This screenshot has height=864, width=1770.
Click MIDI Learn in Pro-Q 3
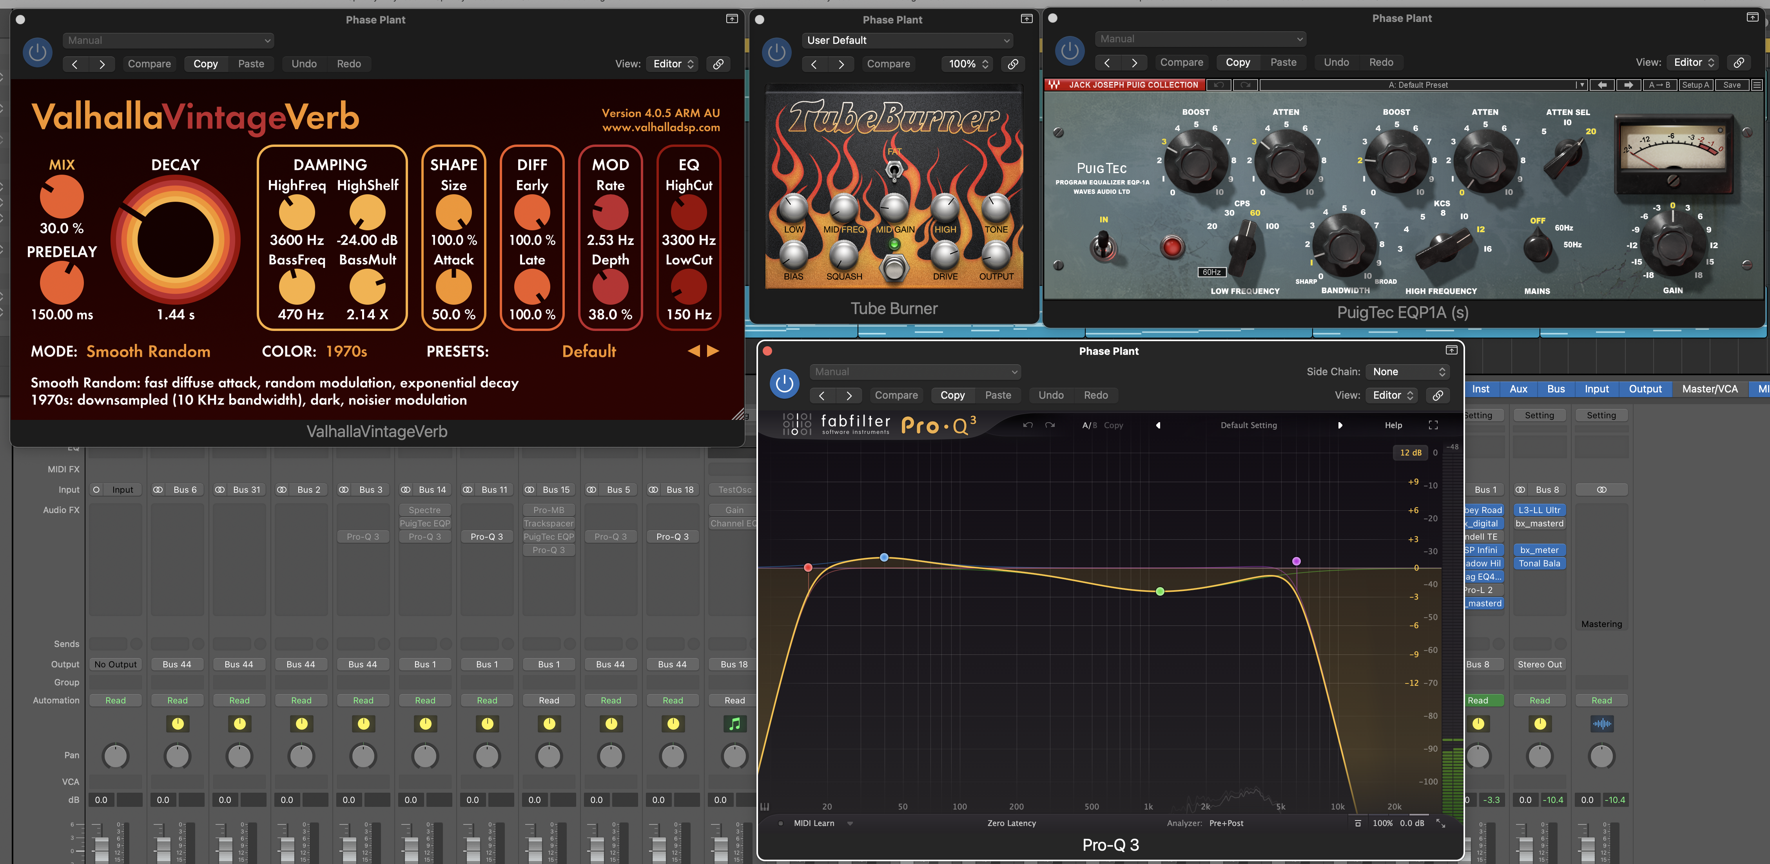814,823
